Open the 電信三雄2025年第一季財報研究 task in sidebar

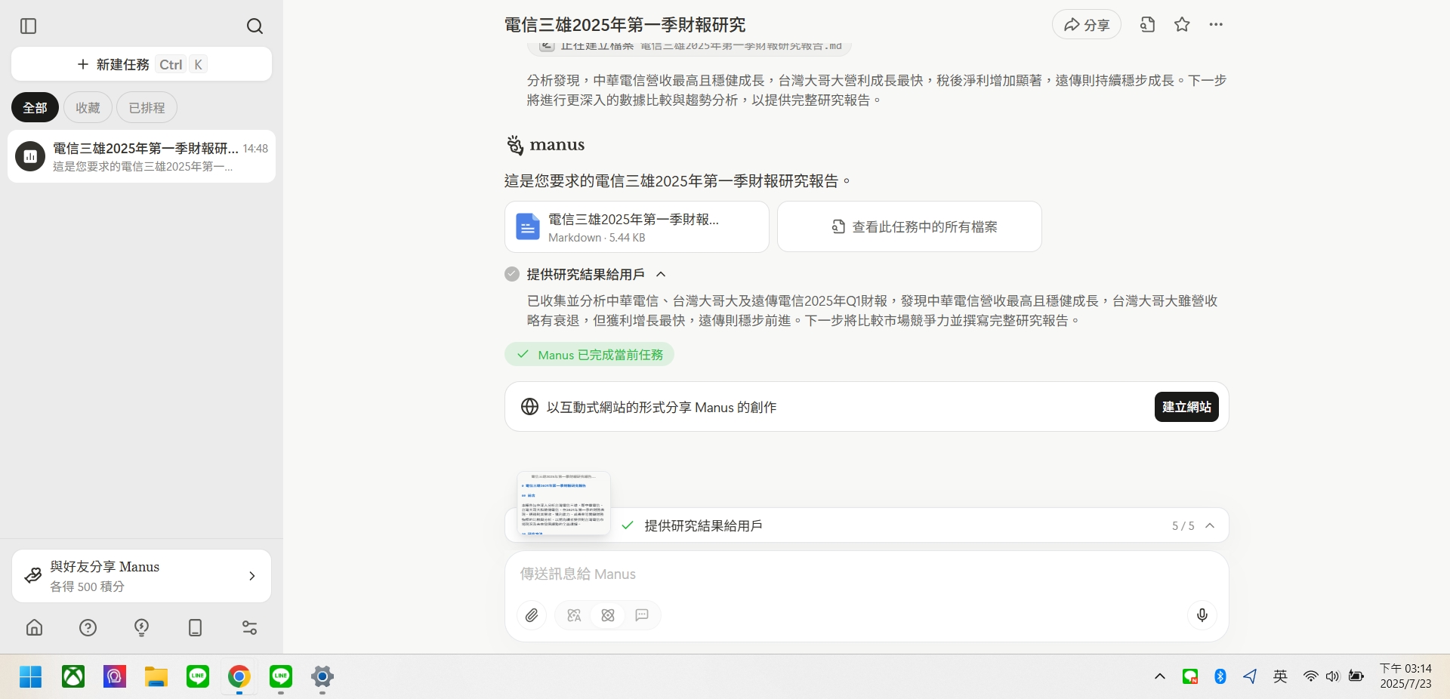141,156
